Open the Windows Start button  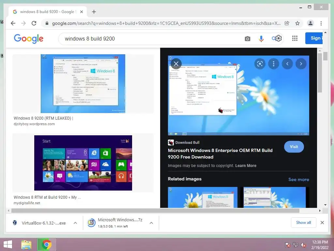point(8,244)
